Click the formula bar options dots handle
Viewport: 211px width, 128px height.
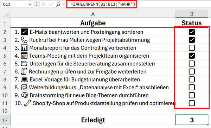point(36,4)
